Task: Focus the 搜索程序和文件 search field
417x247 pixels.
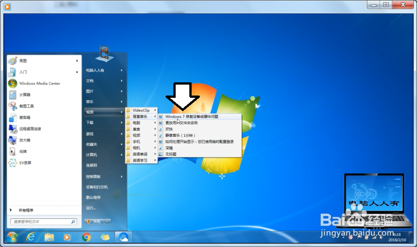Action: click(x=44, y=222)
